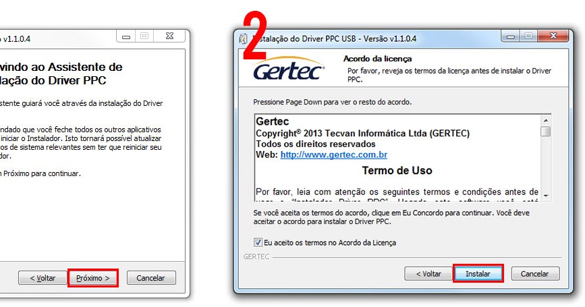Click the 'Copyright 2013 Tecvan Informática' line

click(x=362, y=133)
